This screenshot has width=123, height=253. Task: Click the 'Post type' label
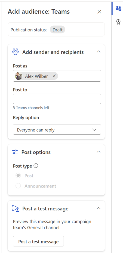tap(23, 166)
